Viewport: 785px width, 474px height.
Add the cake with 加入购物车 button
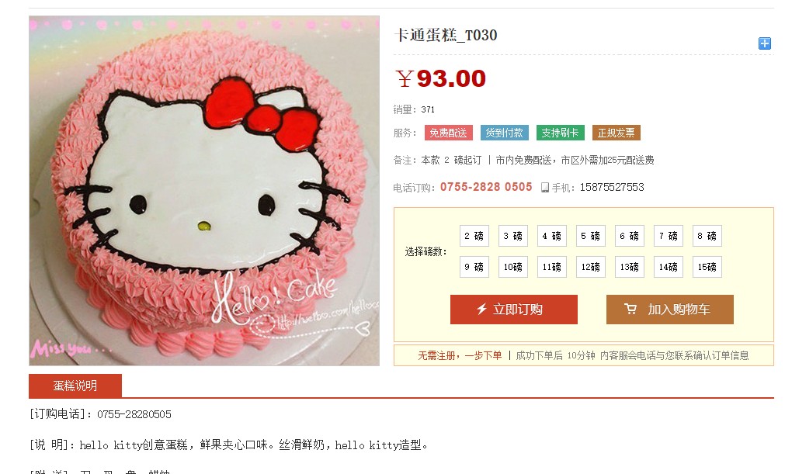tap(670, 310)
